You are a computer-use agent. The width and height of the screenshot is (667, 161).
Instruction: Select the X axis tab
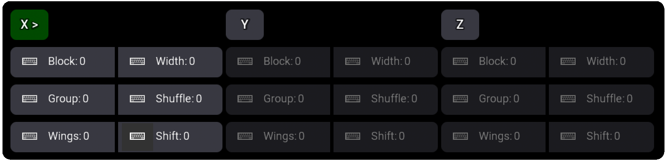click(x=29, y=25)
